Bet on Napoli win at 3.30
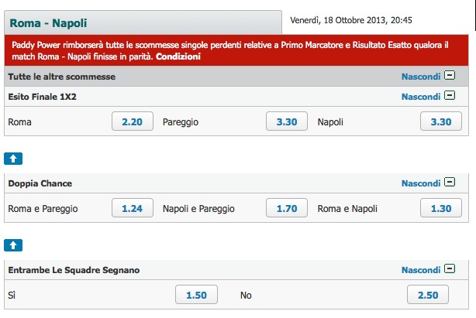 (441, 121)
